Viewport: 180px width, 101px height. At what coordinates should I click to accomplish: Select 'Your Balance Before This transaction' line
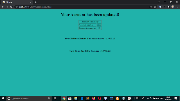coord(90,38)
